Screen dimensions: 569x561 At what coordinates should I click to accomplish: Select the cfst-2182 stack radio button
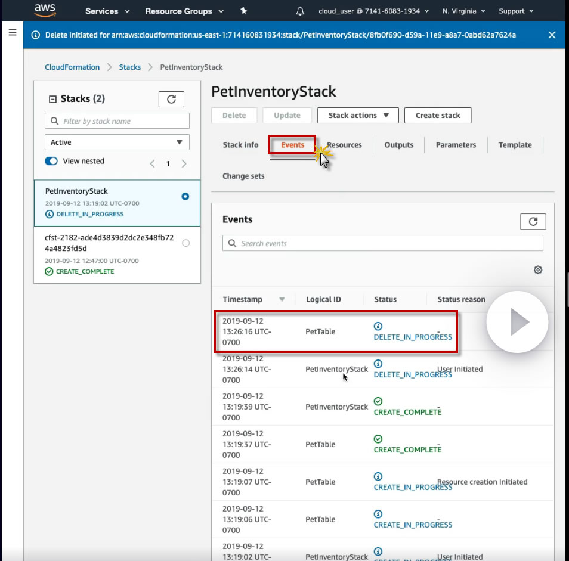(x=186, y=243)
